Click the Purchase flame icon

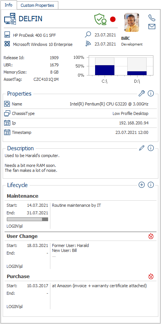[x=151, y=277]
